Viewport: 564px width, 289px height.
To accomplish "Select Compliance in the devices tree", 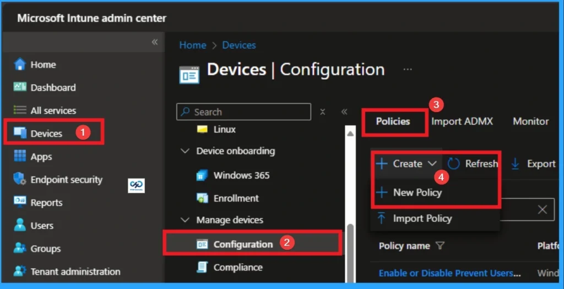I will 238,268.
